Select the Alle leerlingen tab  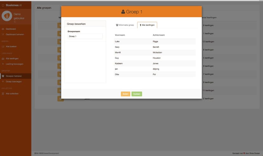pyautogui.click(x=147, y=25)
